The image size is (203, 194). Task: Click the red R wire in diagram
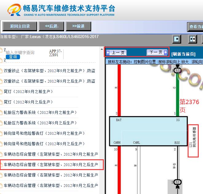(x=119, y=91)
